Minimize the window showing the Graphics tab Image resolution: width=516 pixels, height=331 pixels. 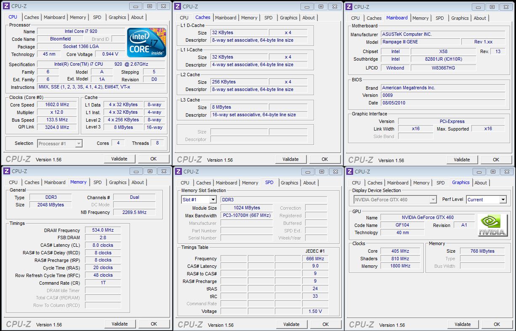[x=479, y=171]
